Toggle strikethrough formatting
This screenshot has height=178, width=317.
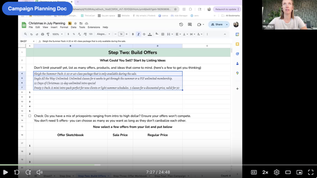pos(144,34)
